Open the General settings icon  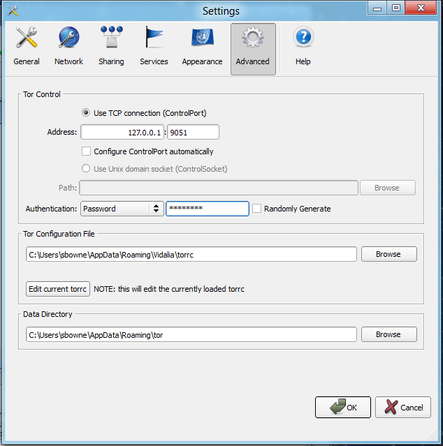tap(26, 38)
